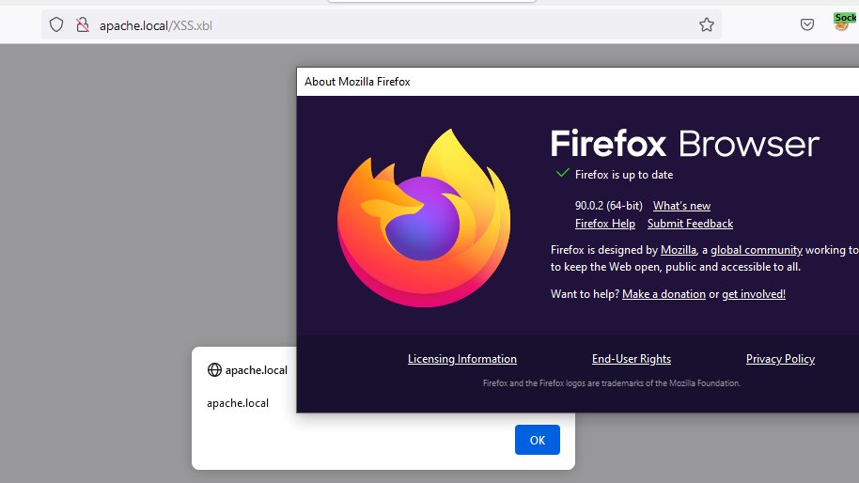Click the Firefox is up to date text
This screenshot has height=483, width=859.
click(x=624, y=175)
